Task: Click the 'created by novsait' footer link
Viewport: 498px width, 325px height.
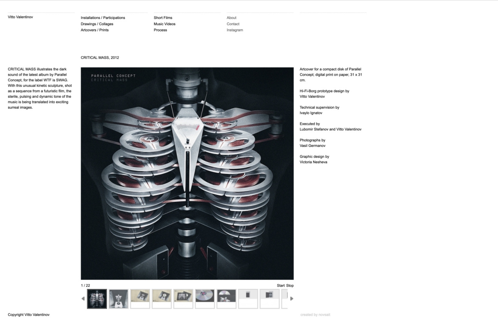Action: coord(315,315)
